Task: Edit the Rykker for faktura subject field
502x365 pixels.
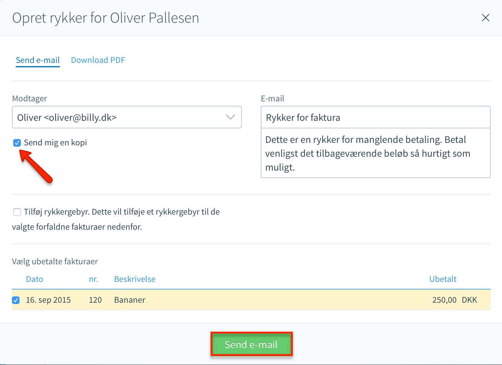Action: point(376,117)
